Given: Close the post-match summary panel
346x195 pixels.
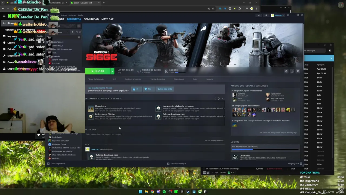Looking at the screenshot, I should pos(223,99).
